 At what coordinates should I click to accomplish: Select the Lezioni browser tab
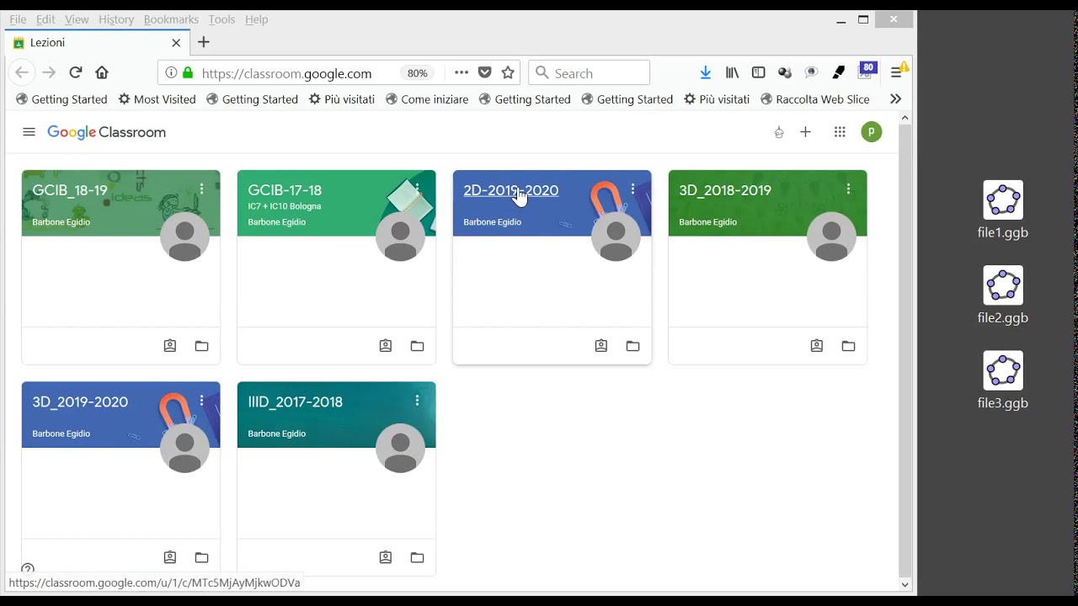(97, 42)
